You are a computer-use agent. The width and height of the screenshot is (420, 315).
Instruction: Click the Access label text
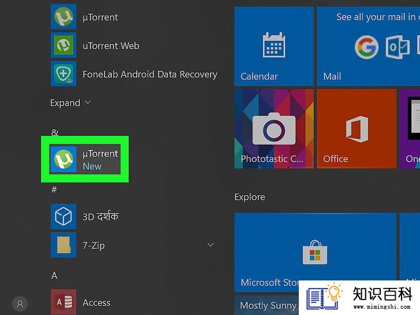point(96,302)
